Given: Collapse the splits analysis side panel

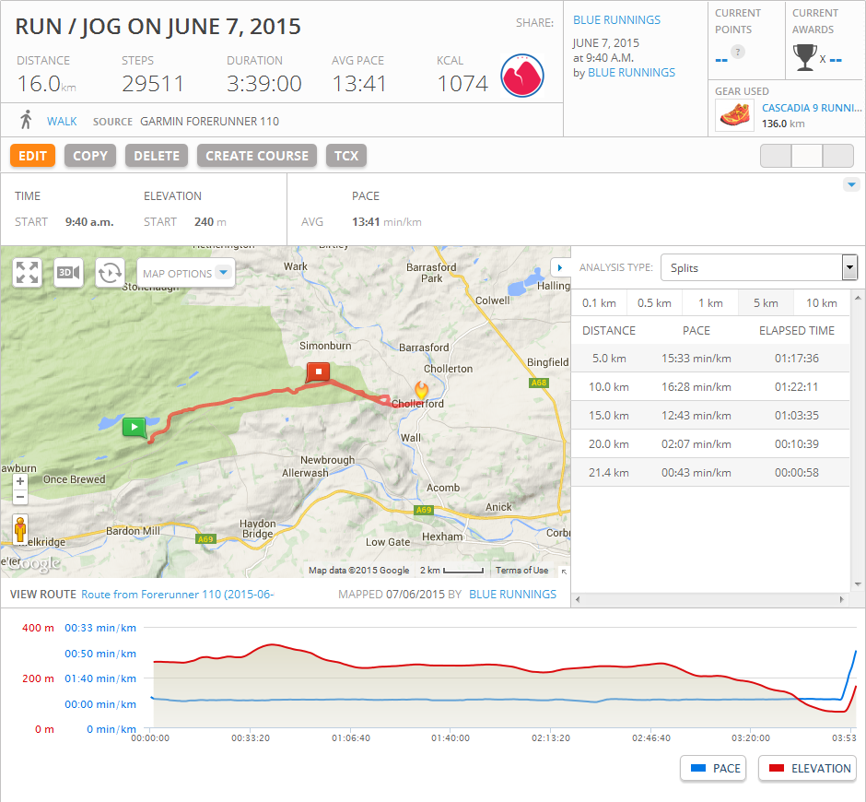Looking at the screenshot, I should pos(560,267).
